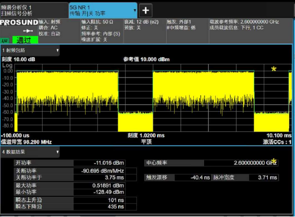Click the 载波参考频率 2.6 GHz field
295x217 pixels.
click(244, 22)
